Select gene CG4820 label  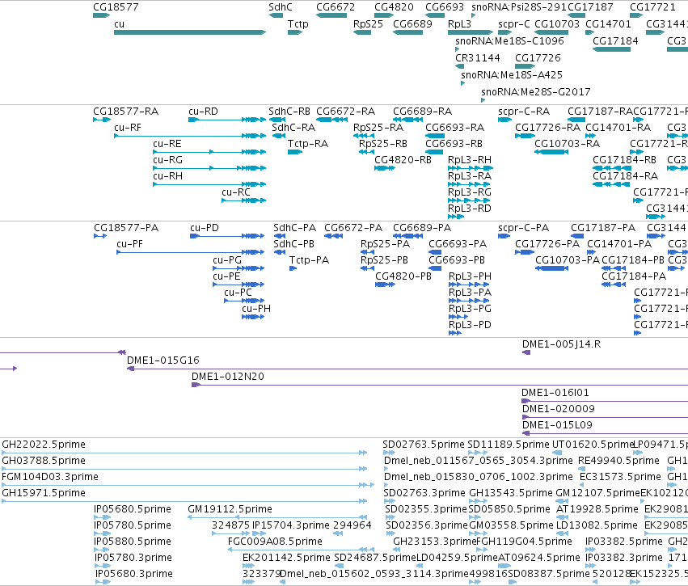coord(394,7)
